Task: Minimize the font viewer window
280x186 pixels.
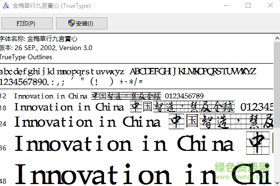Action: pos(226,5)
